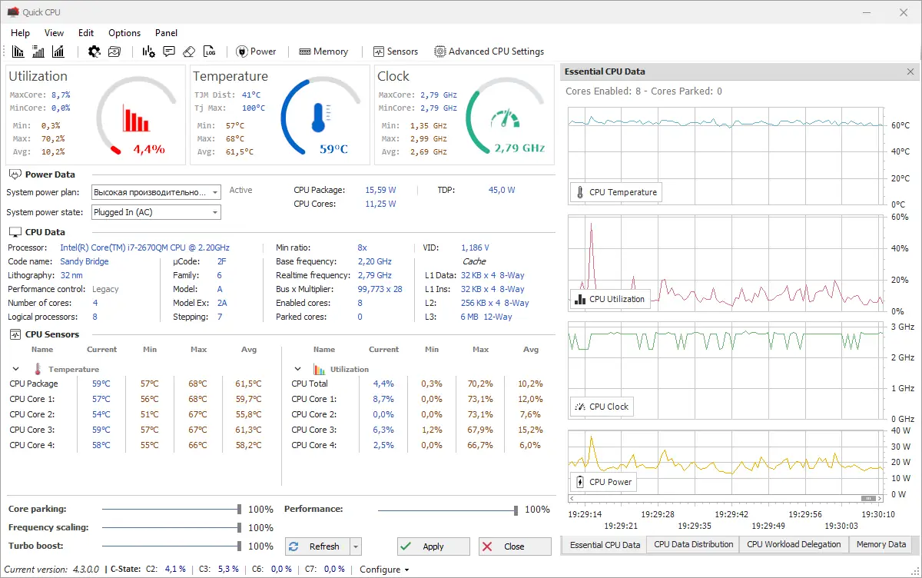Click the speech bubble comment icon

tap(169, 51)
